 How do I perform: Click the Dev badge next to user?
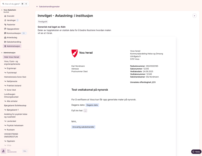pos(25,151)
